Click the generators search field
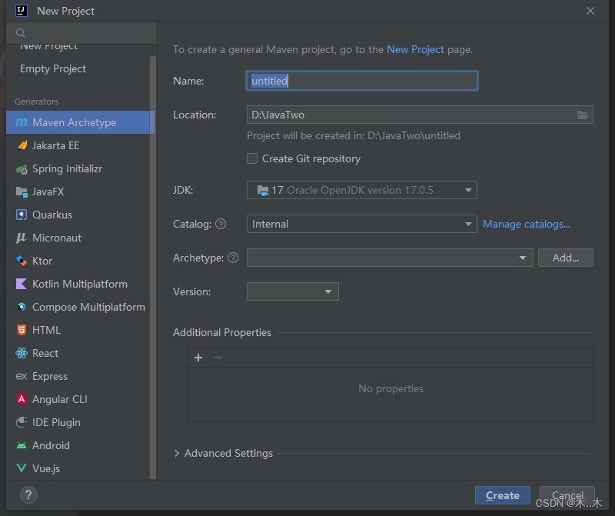This screenshot has width=615, height=516. (x=81, y=33)
